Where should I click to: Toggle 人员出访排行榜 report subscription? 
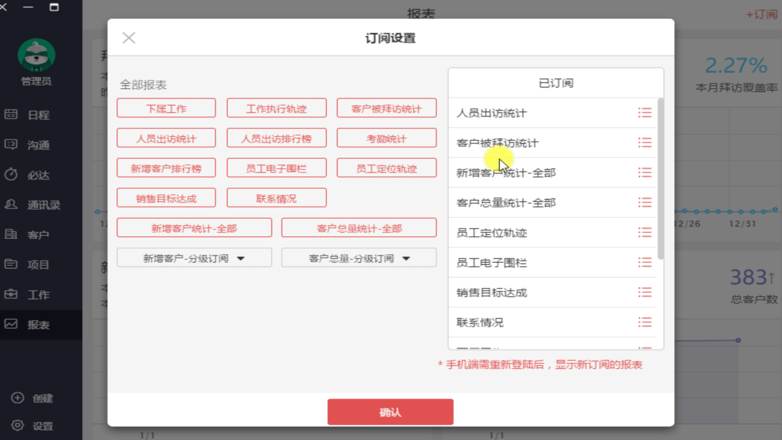coord(276,138)
